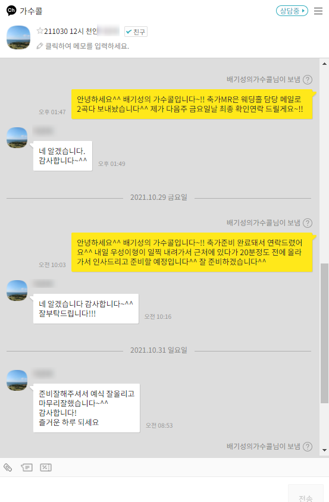
Task: Toggle the 친구 friend checkmark badge
Action: (136, 32)
